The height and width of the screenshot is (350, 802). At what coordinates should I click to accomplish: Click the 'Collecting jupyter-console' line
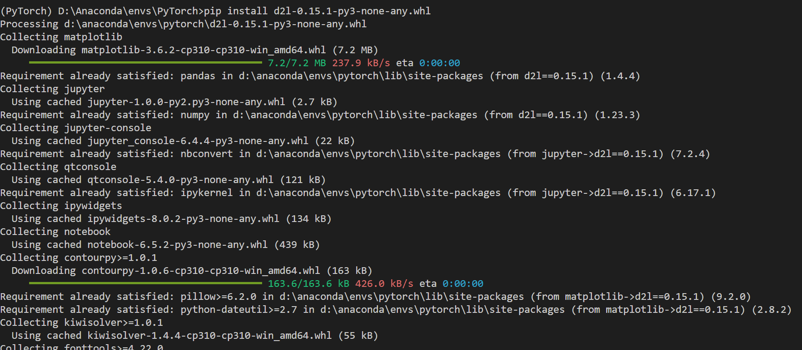76,128
